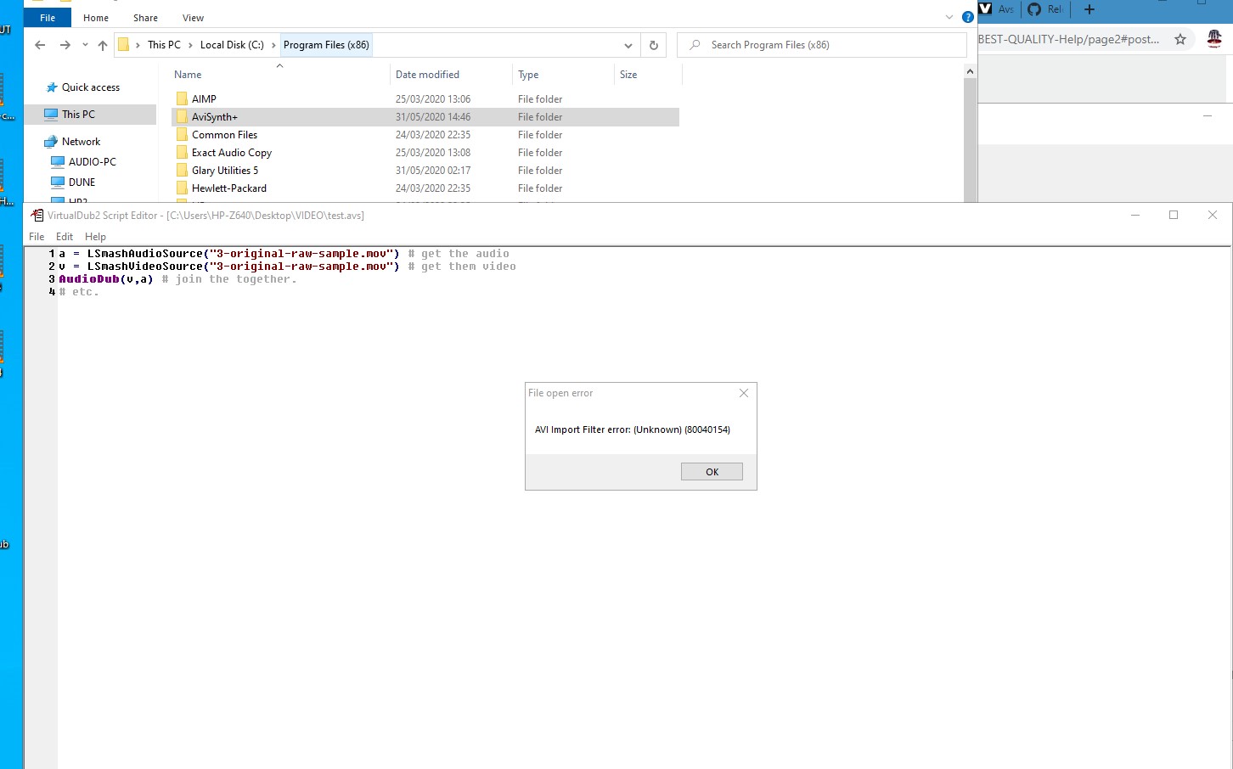This screenshot has height=769, width=1233.
Task: Select Network in navigation pane
Action: pos(81,142)
